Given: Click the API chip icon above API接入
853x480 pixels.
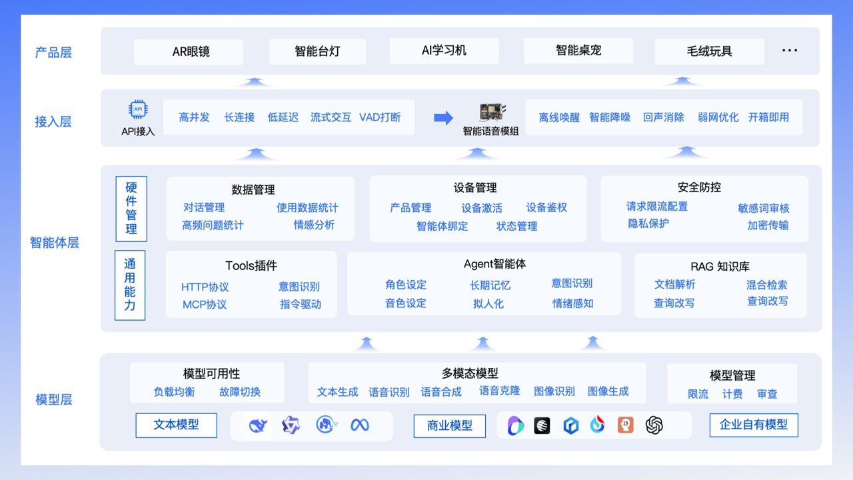Looking at the screenshot, I should click(x=138, y=109).
